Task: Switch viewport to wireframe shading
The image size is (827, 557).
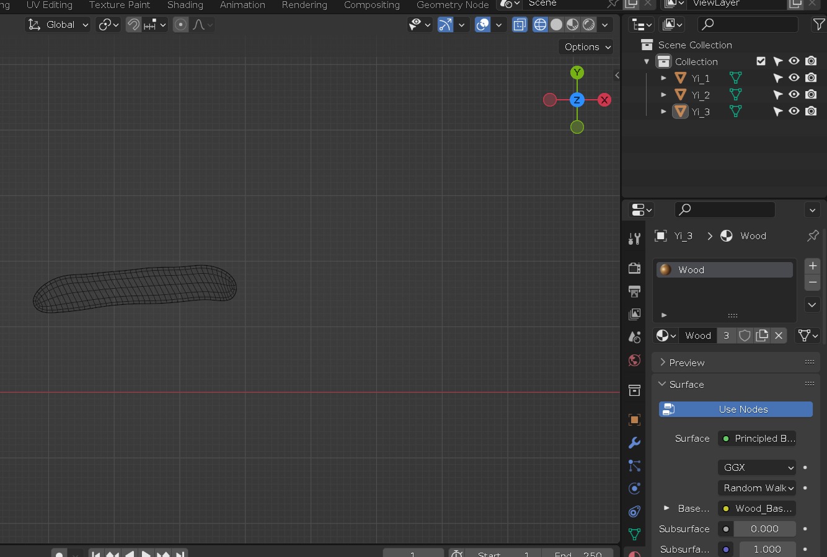Action: coord(541,25)
